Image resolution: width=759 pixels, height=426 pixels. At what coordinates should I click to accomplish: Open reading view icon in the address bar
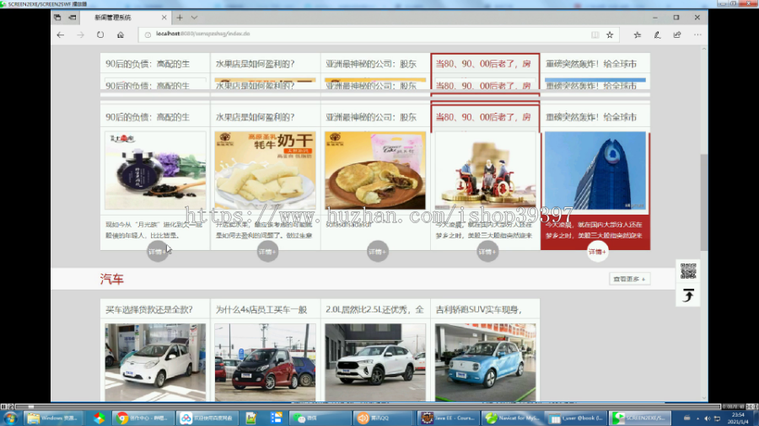coord(595,35)
